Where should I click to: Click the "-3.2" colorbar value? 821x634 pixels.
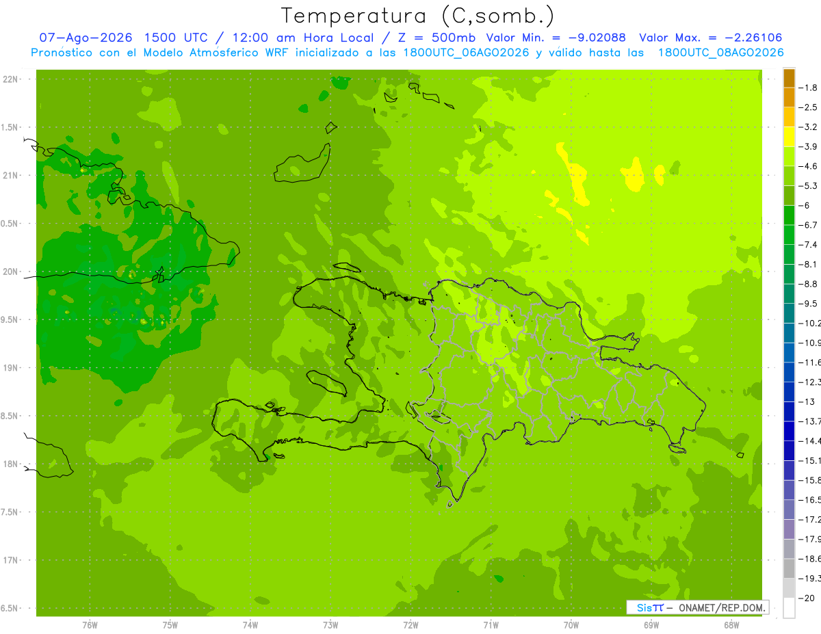point(809,127)
